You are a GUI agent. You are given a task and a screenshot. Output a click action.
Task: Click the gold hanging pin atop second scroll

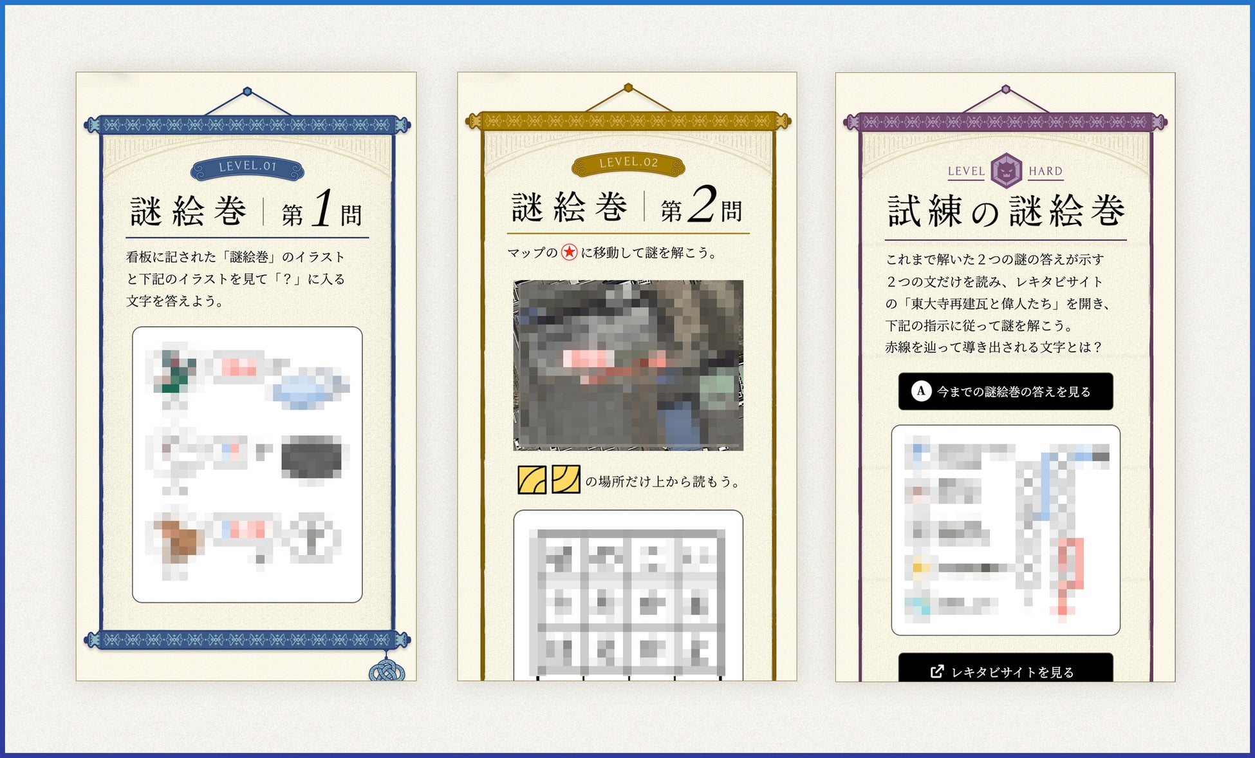point(628,88)
